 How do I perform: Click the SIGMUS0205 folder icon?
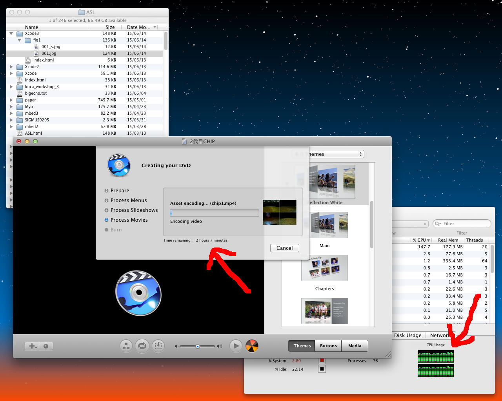point(20,120)
